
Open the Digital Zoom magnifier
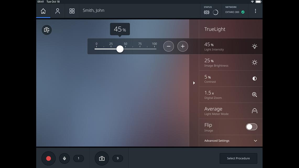254,95
